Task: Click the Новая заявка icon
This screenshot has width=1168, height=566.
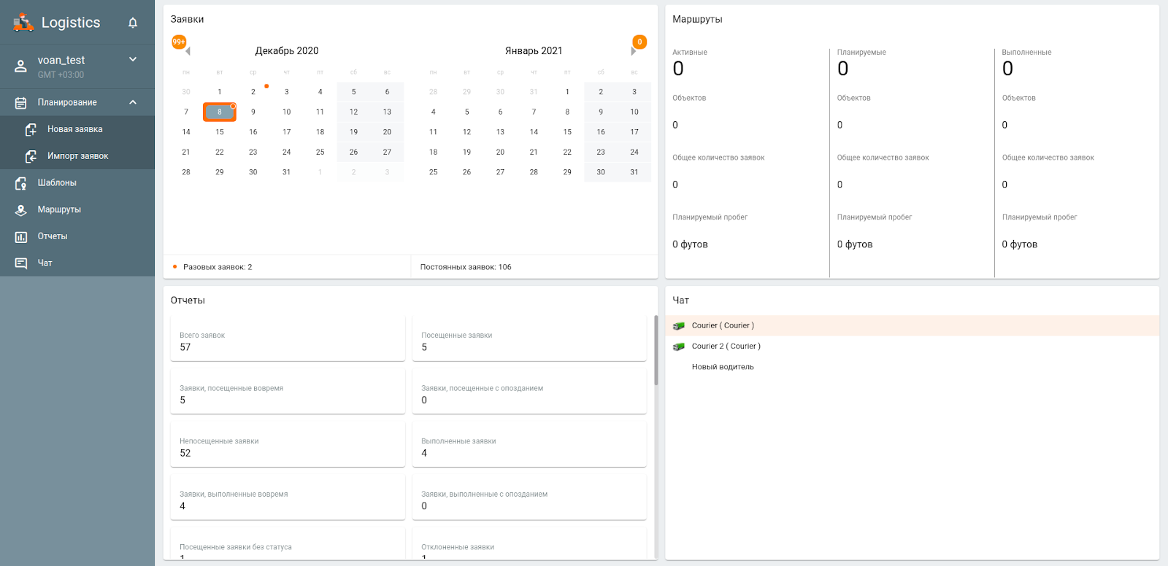Action: (31, 130)
